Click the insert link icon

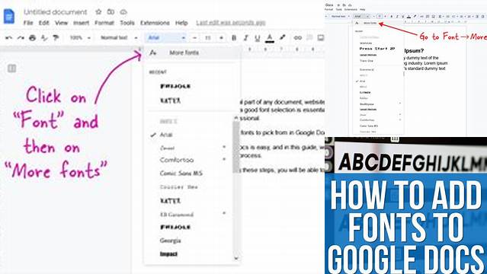pyautogui.click(x=297, y=38)
